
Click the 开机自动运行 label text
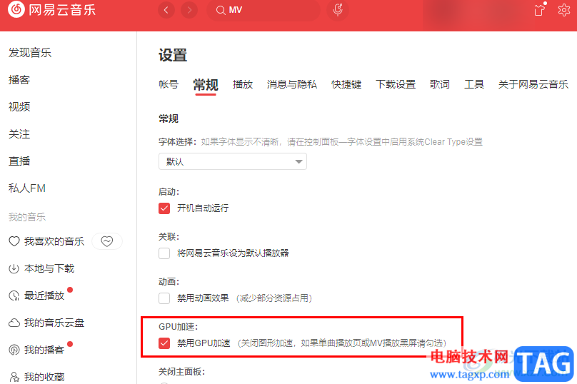click(203, 208)
